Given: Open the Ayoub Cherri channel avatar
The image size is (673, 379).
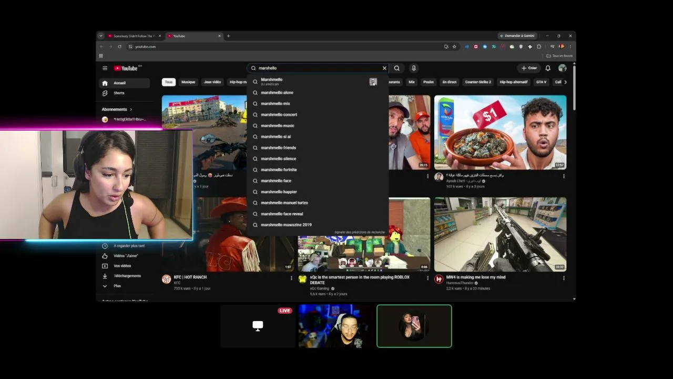Looking at the screenshot, I should tap(439, 177).
